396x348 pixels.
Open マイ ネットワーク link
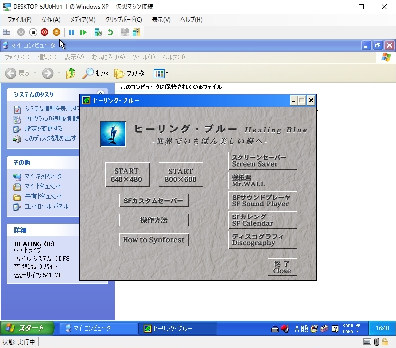pyautogui.click(x=43, y=176)
